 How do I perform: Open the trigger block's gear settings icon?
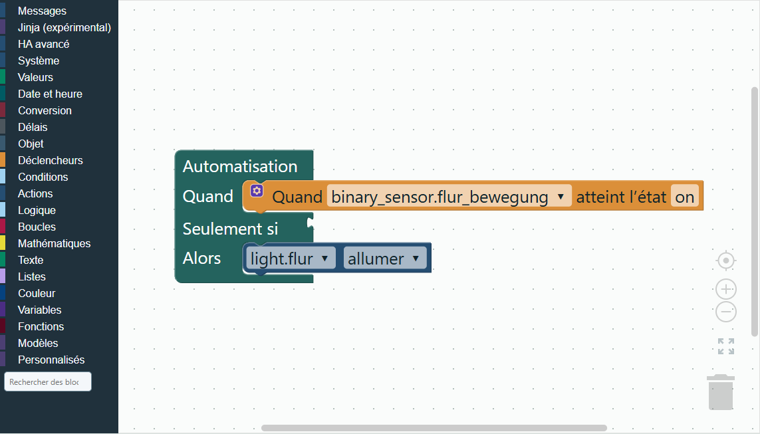257,191
